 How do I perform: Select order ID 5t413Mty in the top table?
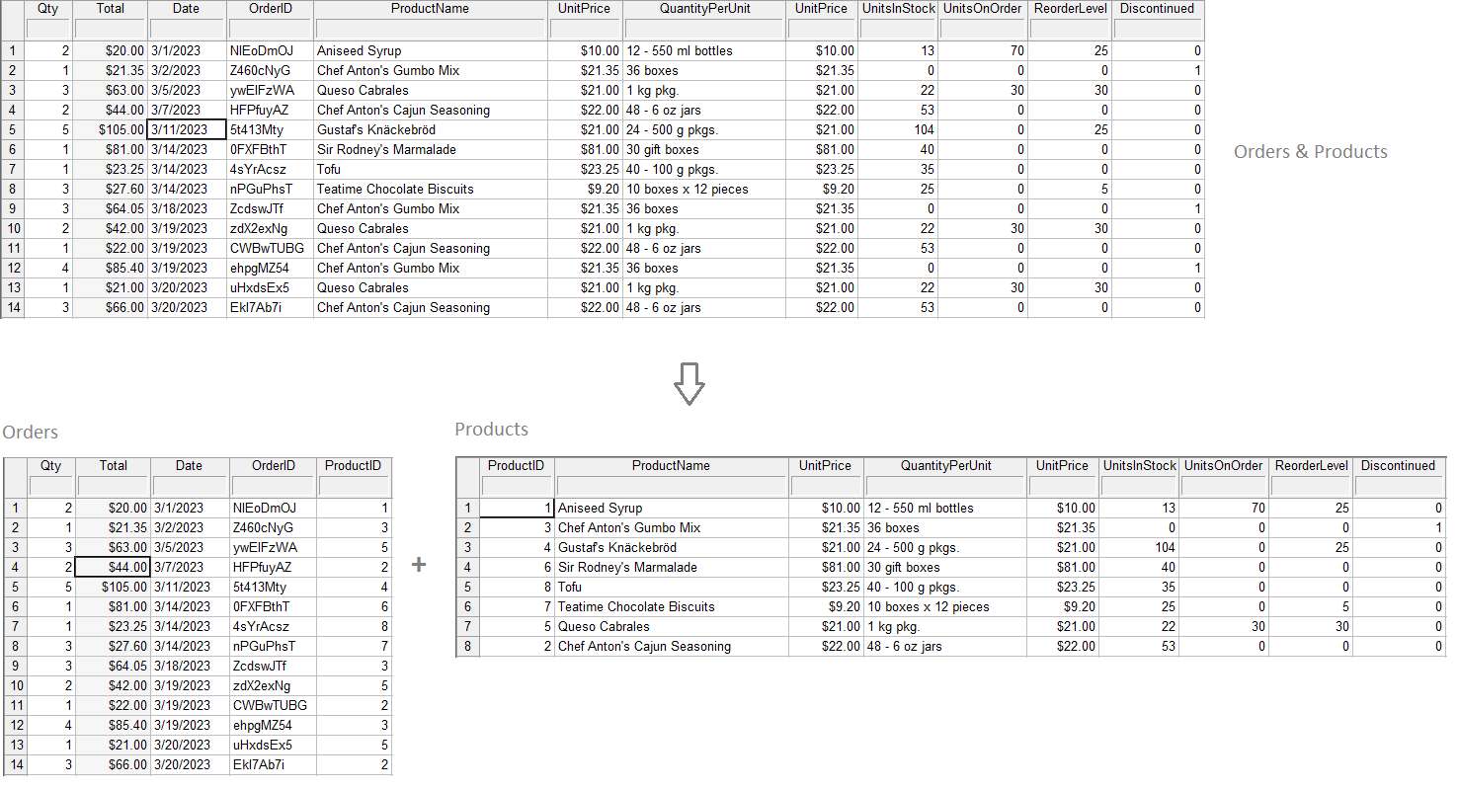click(269, 129)
